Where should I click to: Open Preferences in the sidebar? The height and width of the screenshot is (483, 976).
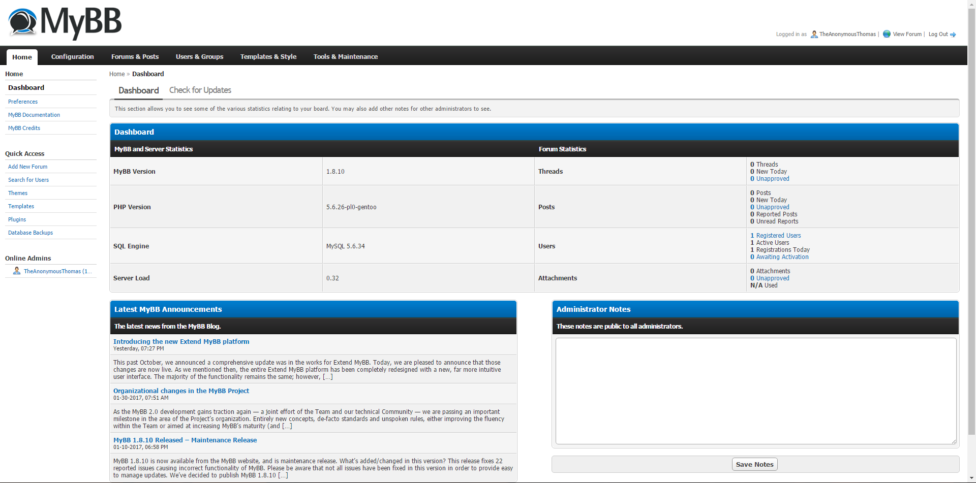tap(23, 102)
